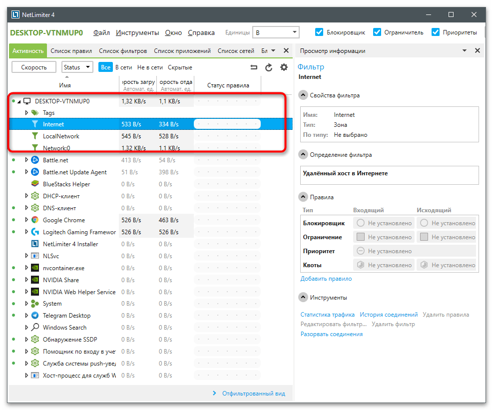
Task: Click the Battle.net Update Agent icon
Action: pos(35,172)
